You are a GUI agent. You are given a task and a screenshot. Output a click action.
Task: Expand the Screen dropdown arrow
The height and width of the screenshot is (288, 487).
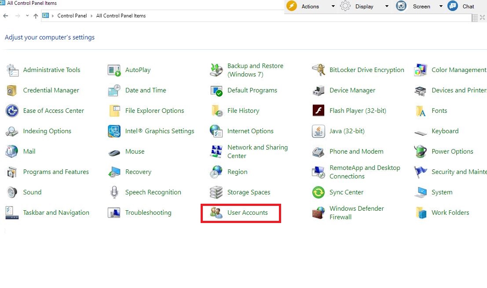[x=441, y=6]
